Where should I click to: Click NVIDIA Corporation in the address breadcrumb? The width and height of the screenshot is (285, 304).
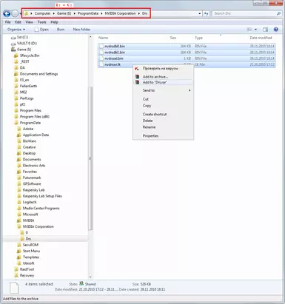tap(120, 13)
